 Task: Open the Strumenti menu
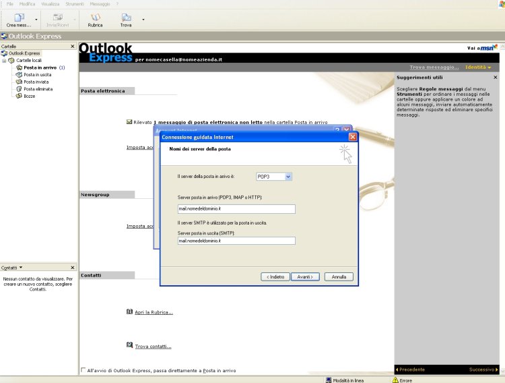pyautogui.click(x=75, y=4)
